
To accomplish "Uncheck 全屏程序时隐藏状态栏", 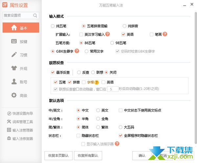I will click(120, 135).
